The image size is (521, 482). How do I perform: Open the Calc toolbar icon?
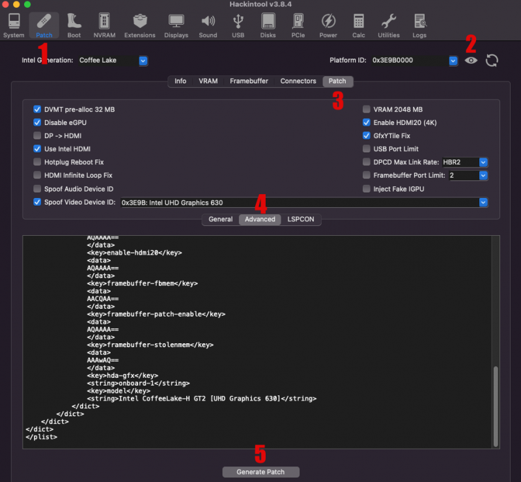(359, 25)
